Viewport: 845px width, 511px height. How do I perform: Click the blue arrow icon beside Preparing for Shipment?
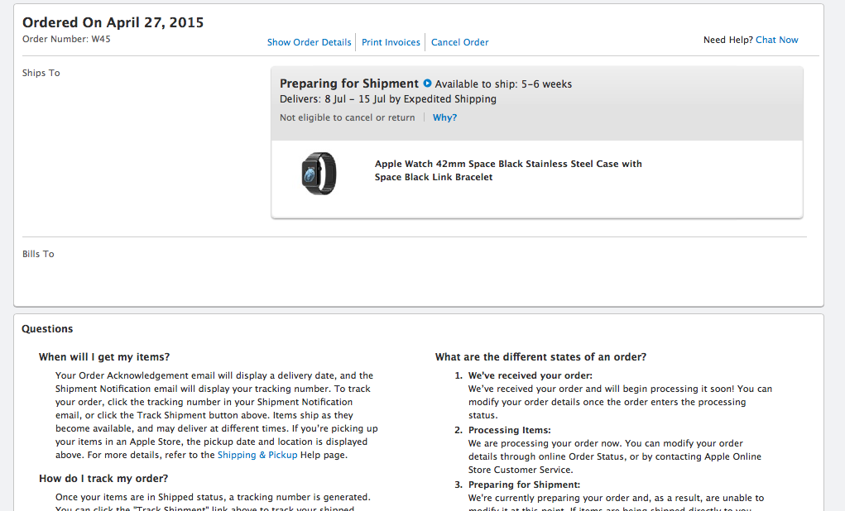click(427, 84)
